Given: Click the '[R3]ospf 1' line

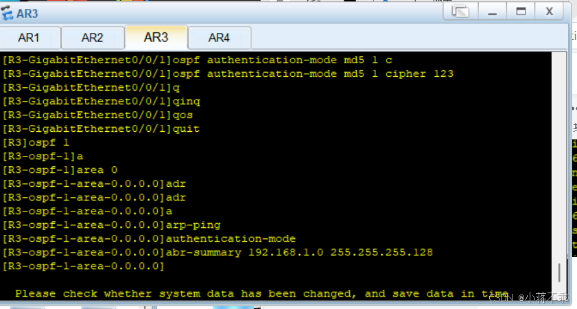Looking at the screenshot, I should [36, 143].
